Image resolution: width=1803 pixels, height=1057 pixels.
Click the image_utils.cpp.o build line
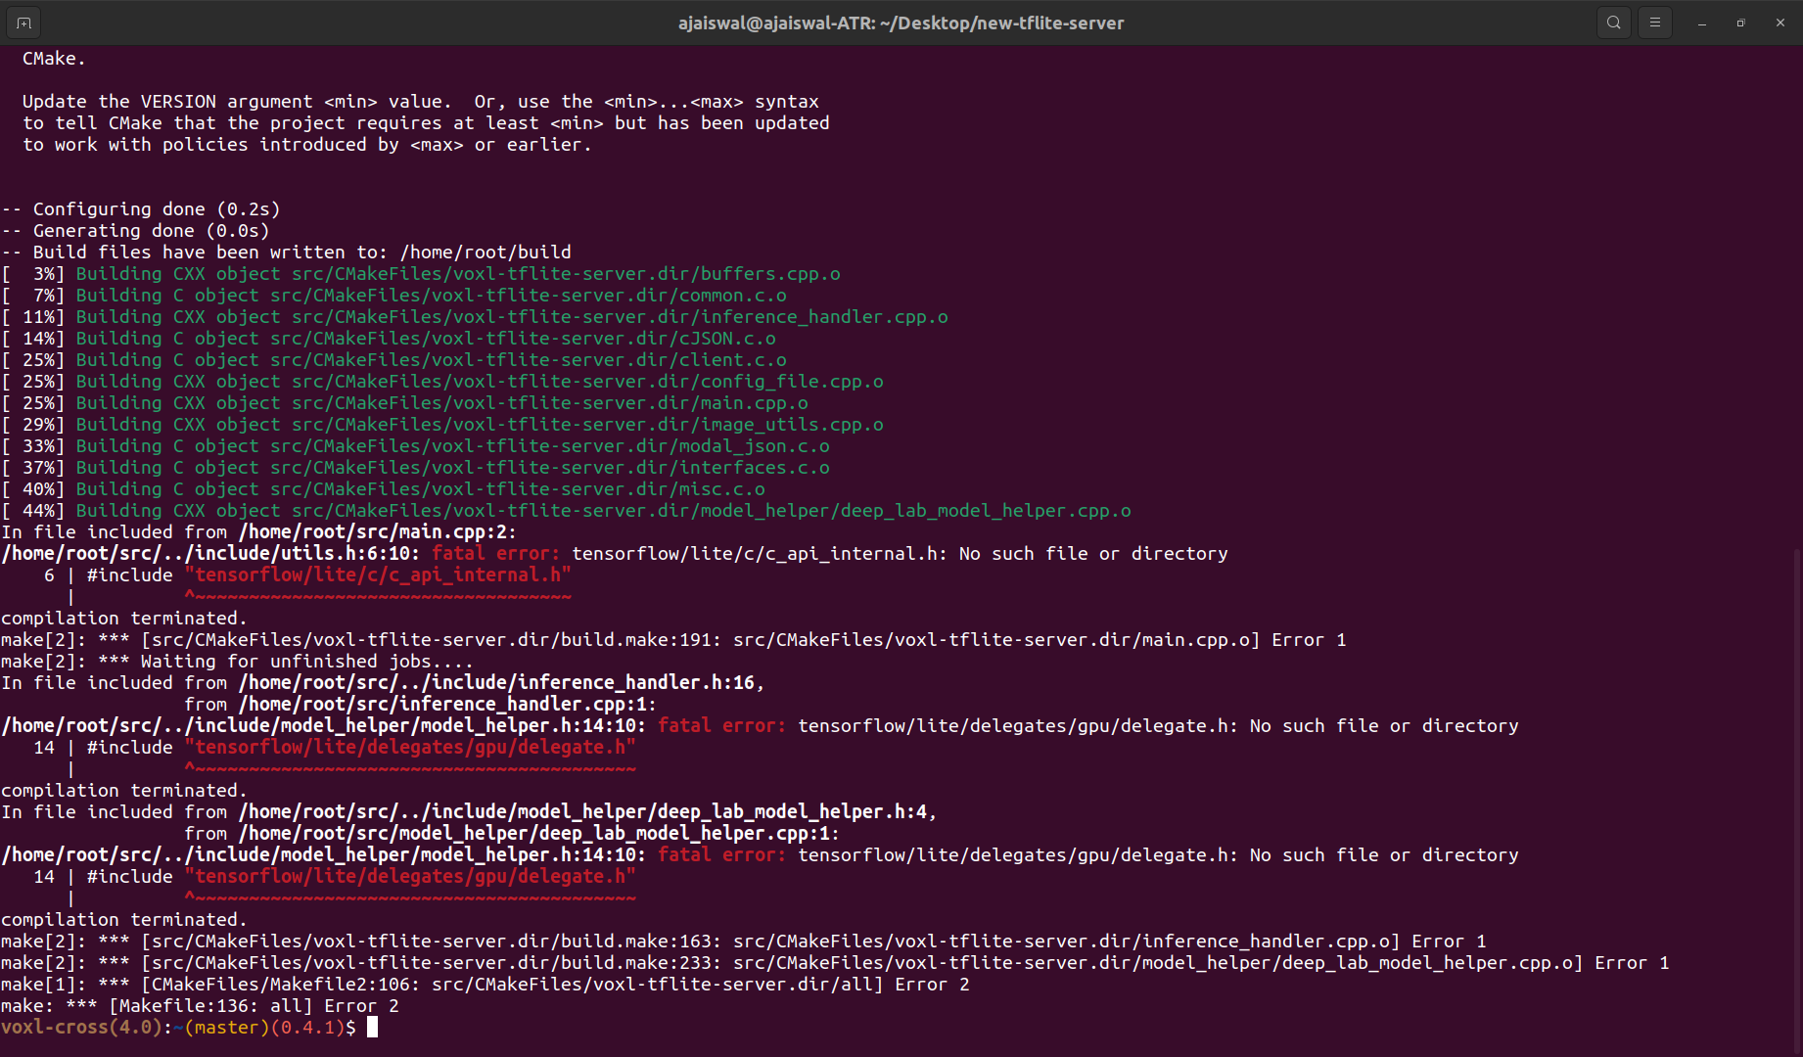(x=442, y=425)
